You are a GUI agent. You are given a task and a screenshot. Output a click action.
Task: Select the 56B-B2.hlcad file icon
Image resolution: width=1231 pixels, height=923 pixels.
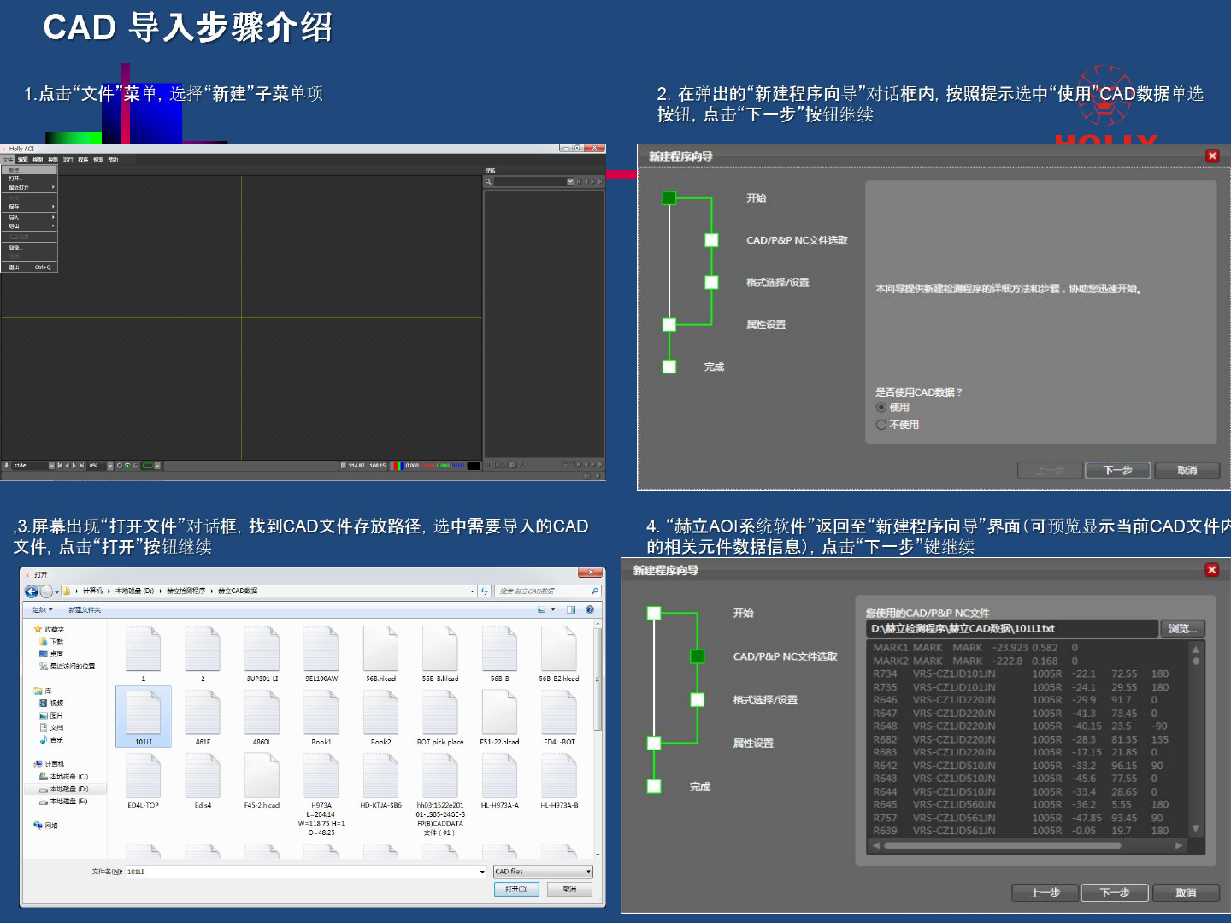pyautogui.click(x=559, y=649)
